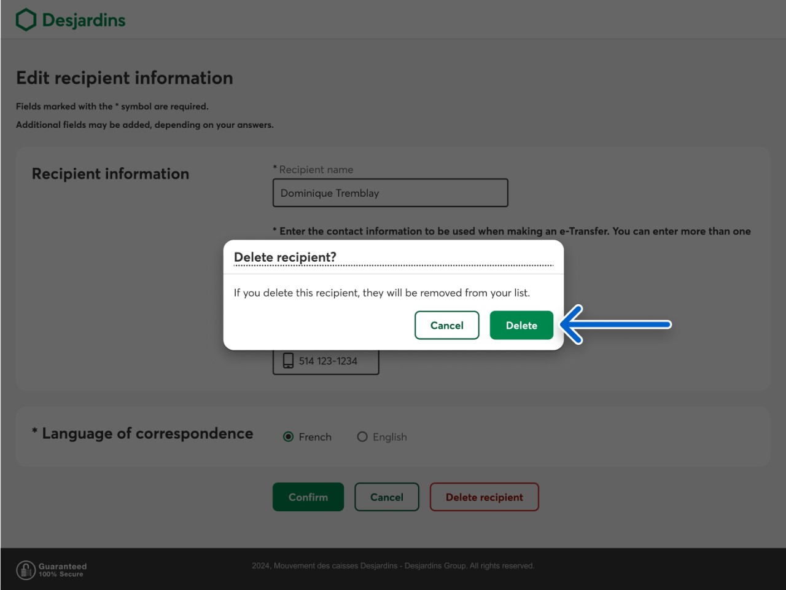786x590 pixels.
Task: Click the footer copyright notice text
Action: point(393,566)
